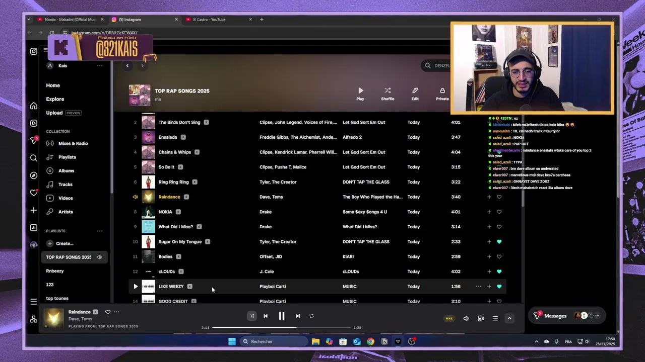
Task: Unlike the cLOUDs track
Action: point(499,271)
